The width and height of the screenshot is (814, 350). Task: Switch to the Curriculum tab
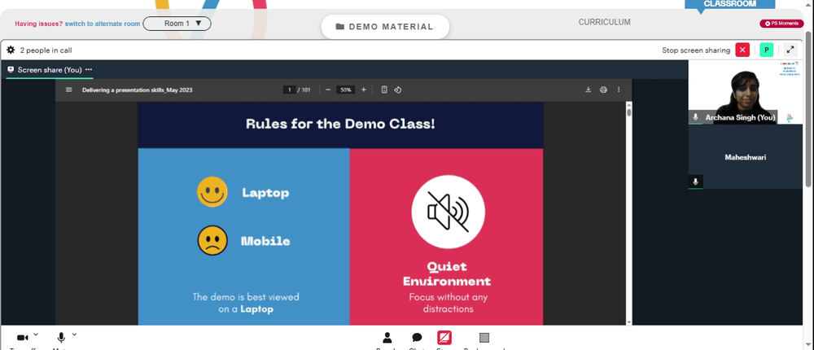coord(604,22)
